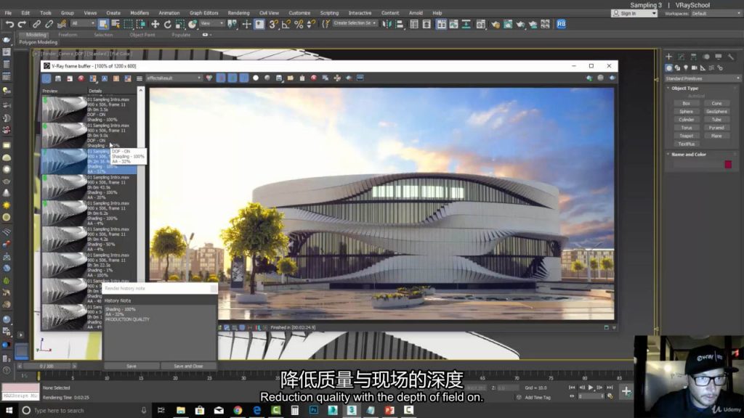Click the taskbar search box

(86, 411)
